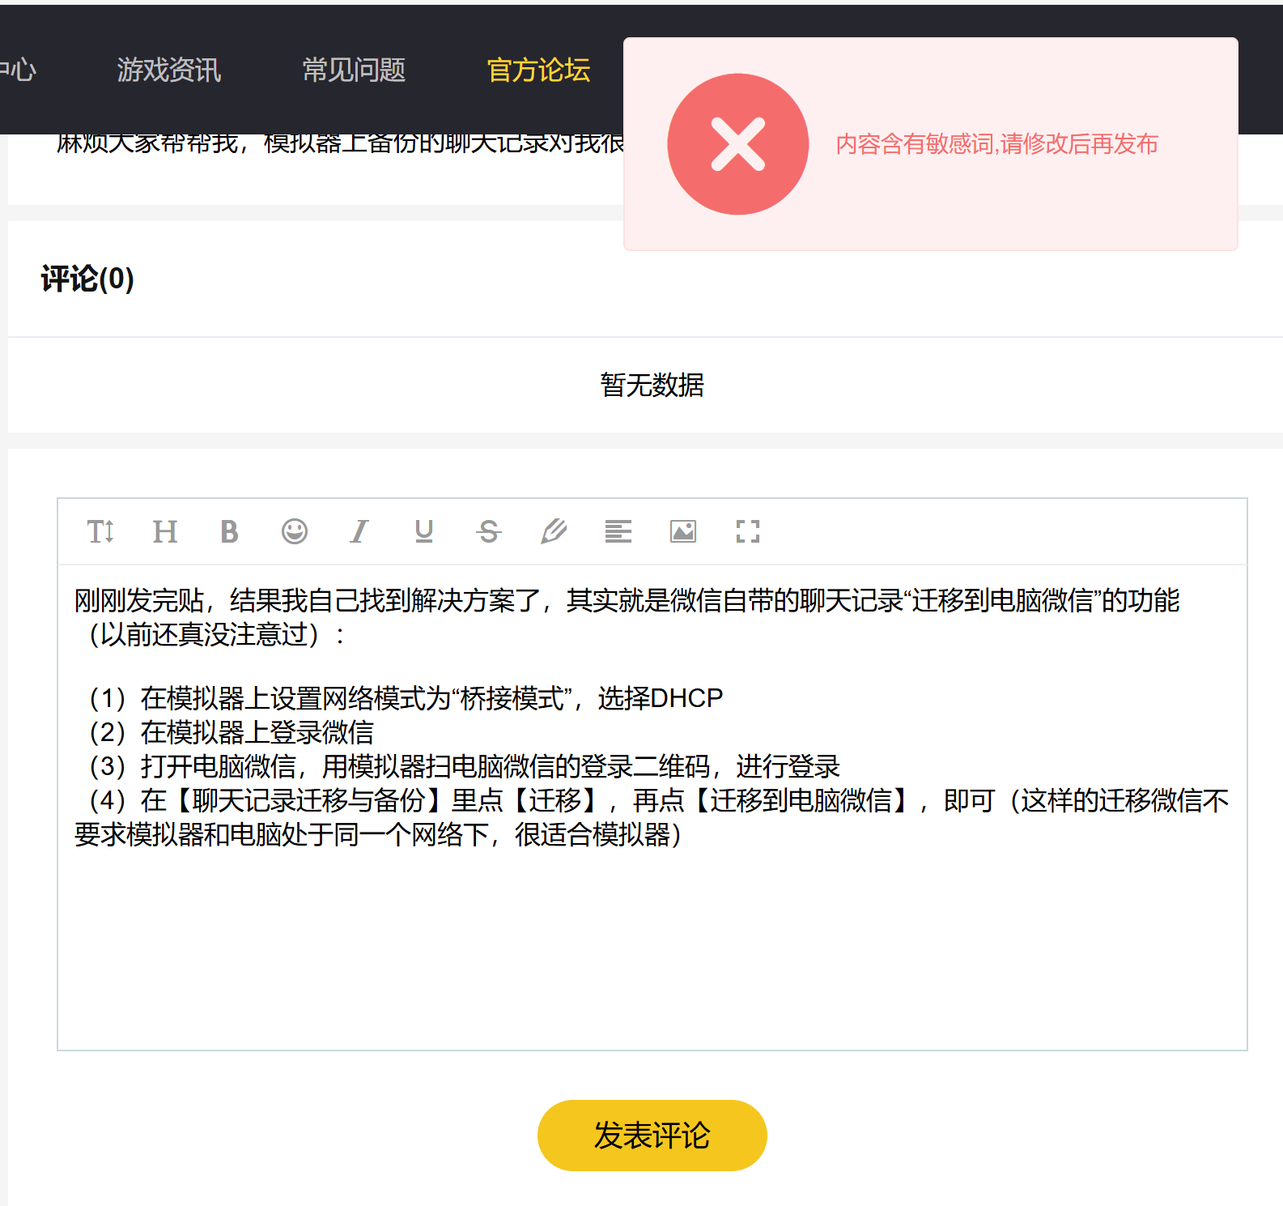Open the emoji picker

[x=295, y=531]
